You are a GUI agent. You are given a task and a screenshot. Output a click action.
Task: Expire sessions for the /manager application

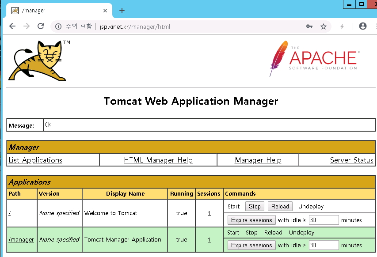[251, 245]
